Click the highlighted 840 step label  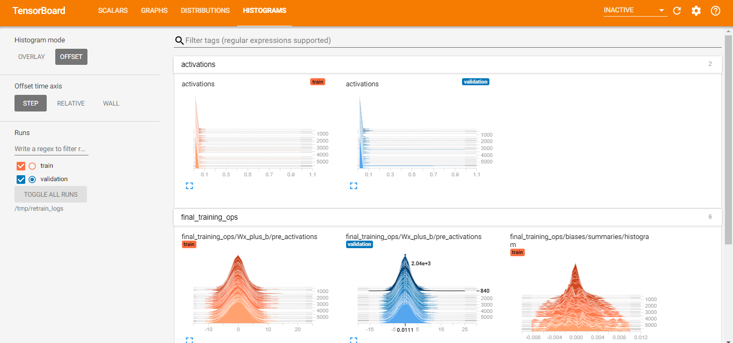pos(485,291)
